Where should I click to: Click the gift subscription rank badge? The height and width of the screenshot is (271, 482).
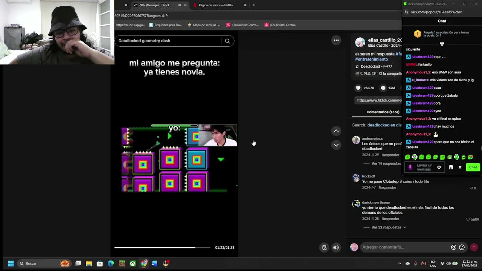tap(417, 34)
